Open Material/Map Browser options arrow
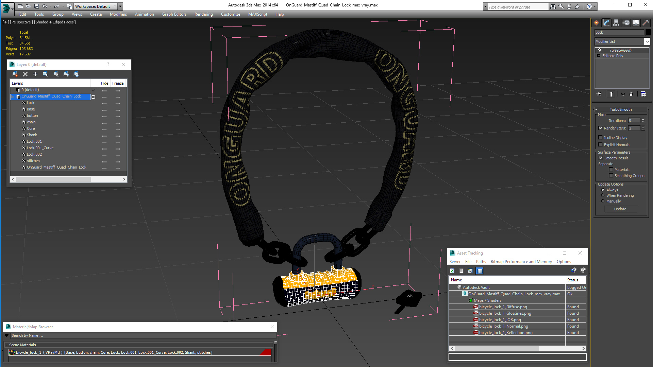Viewport: 653px width, 367px height. [x=6, y=335]
